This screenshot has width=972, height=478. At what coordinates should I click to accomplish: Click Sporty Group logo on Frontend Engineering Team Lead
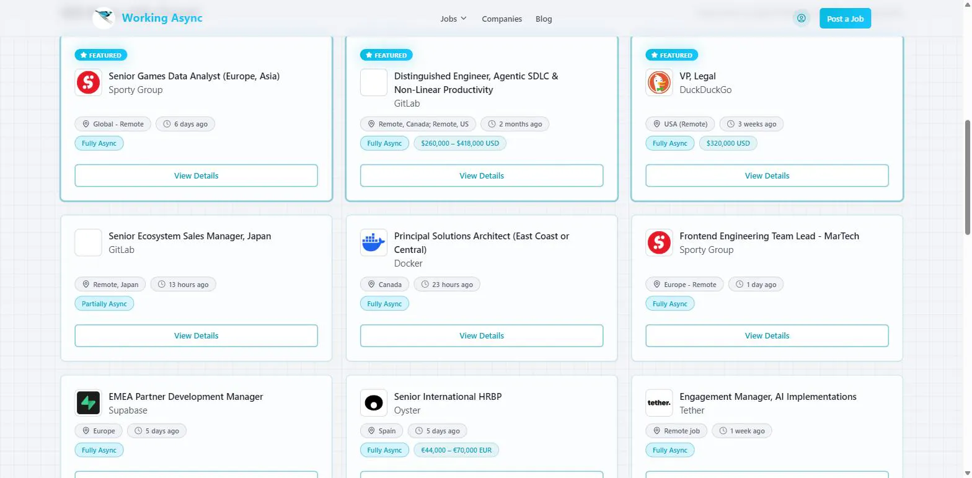point(659,242)
